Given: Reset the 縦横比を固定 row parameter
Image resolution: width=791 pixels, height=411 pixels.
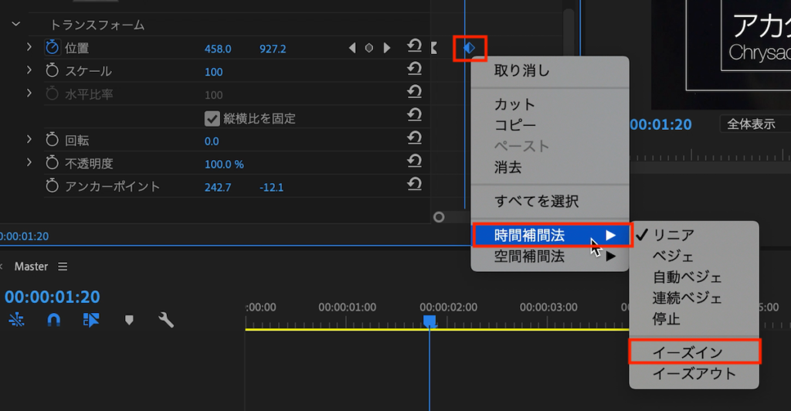Looking at the screenshot, I should point(414,115).
